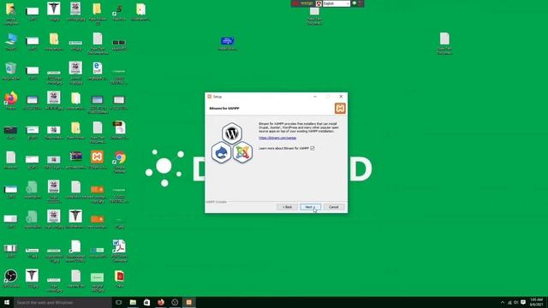
Task: Click Next in the XAMPP Setup dialog
Action: point(310,207)
